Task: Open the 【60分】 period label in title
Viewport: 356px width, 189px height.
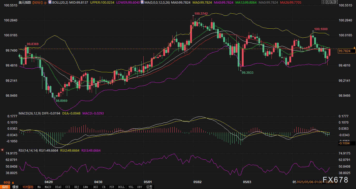Action: [37, 3]
